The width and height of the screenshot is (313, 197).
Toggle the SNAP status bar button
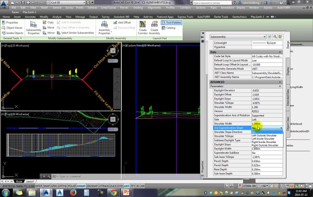(x=46, y=186)
